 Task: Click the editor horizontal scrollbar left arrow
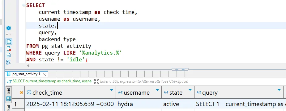(x=28, y=65)
